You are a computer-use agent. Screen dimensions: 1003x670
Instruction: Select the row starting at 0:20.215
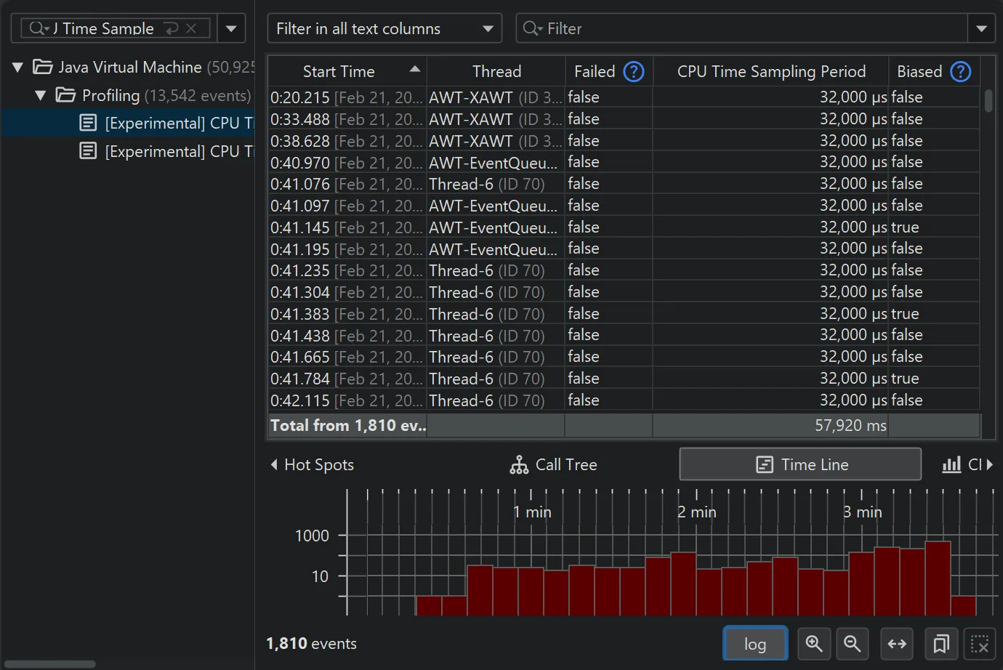click(x=624, y=97)
